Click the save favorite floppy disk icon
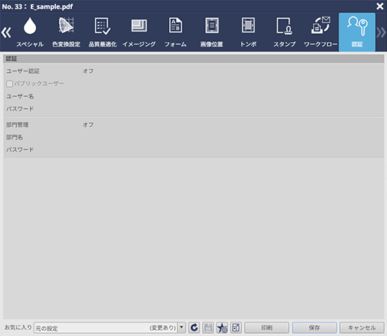The height and width of the screenshot is (336, 387). point(208,328)
